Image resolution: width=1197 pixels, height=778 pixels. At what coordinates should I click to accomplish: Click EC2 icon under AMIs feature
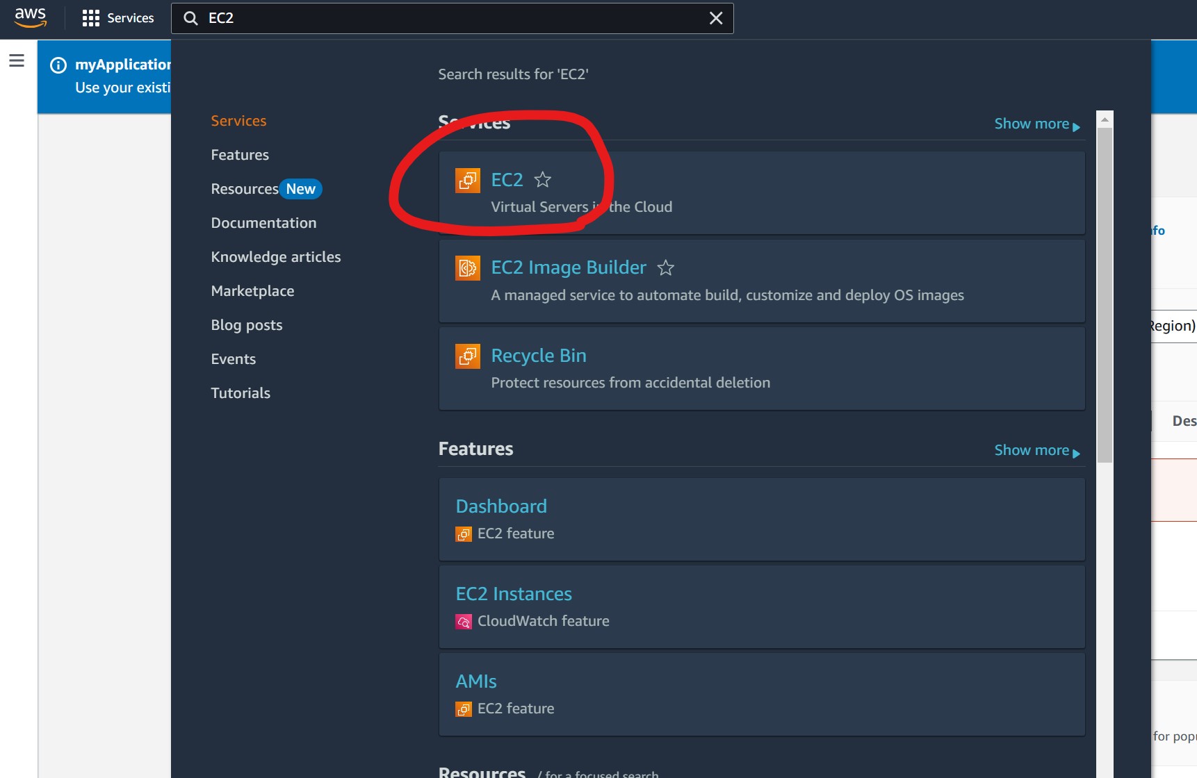click(464, 709)
